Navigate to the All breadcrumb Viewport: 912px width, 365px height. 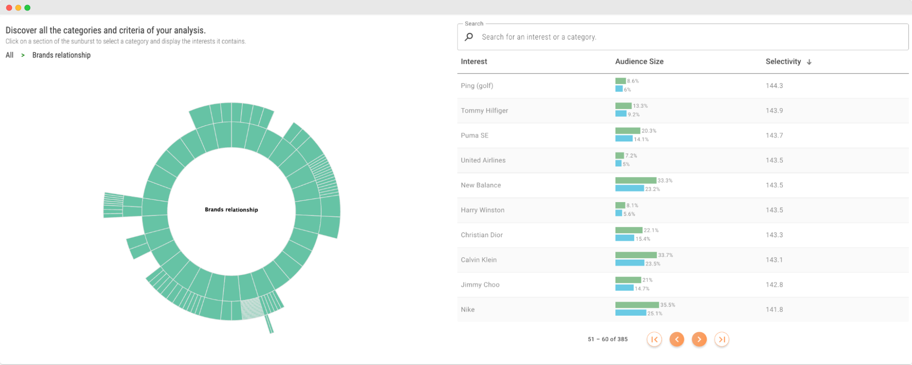pos(10,55)
